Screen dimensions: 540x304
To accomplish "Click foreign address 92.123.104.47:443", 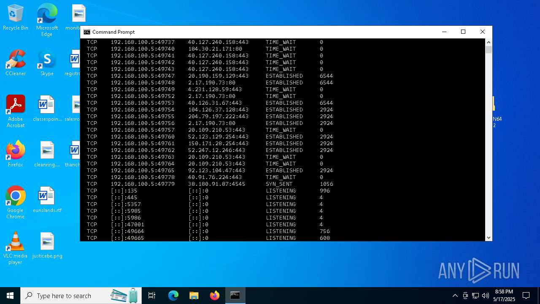I will pos(217,171).
